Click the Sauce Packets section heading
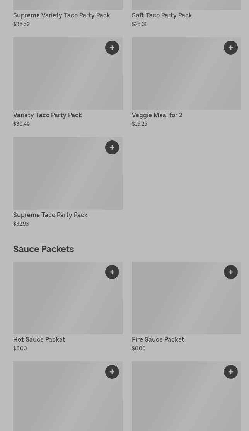This screenshot has height=431, width=249. click(x=43, y=249)
